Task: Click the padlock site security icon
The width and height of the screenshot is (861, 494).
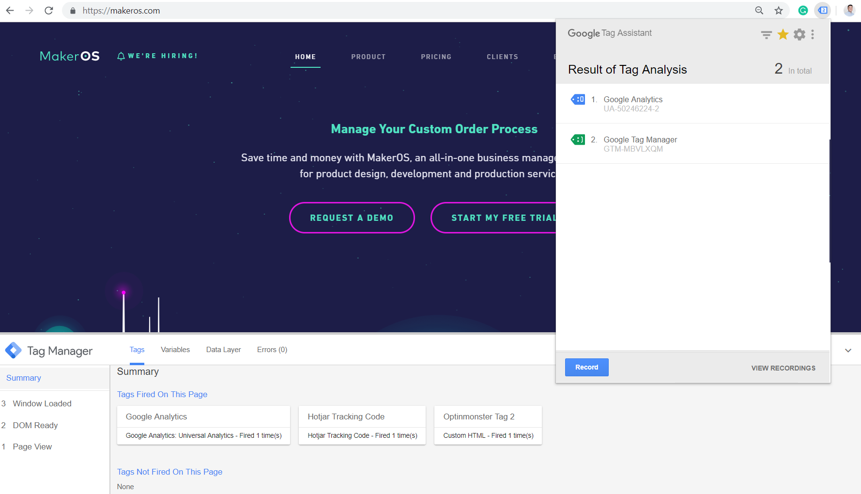Action: [x=73, y=11]
